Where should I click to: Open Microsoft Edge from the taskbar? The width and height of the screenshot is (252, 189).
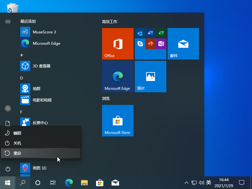pos(69,182)
